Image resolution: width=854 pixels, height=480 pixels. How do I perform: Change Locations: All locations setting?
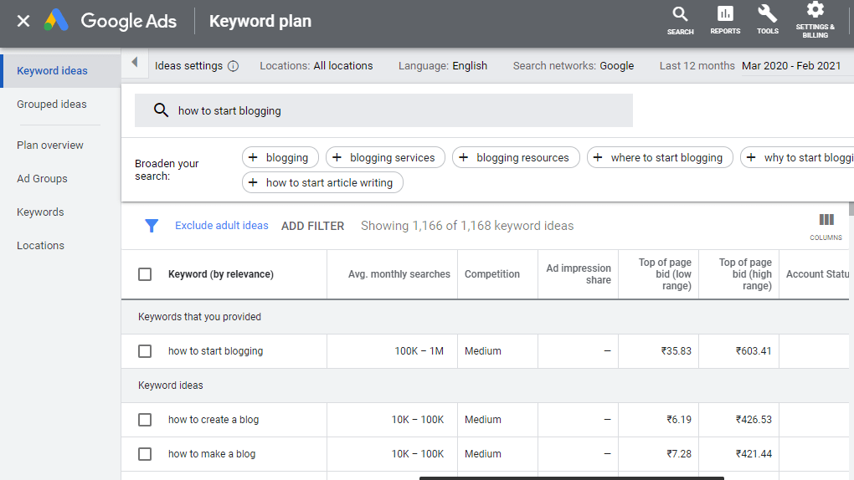tap(316, 66)
